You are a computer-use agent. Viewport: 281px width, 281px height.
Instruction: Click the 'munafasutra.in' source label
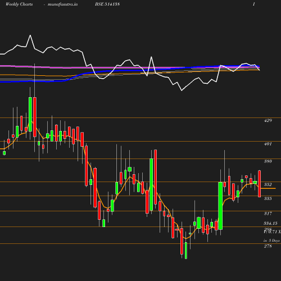point(62,4)
